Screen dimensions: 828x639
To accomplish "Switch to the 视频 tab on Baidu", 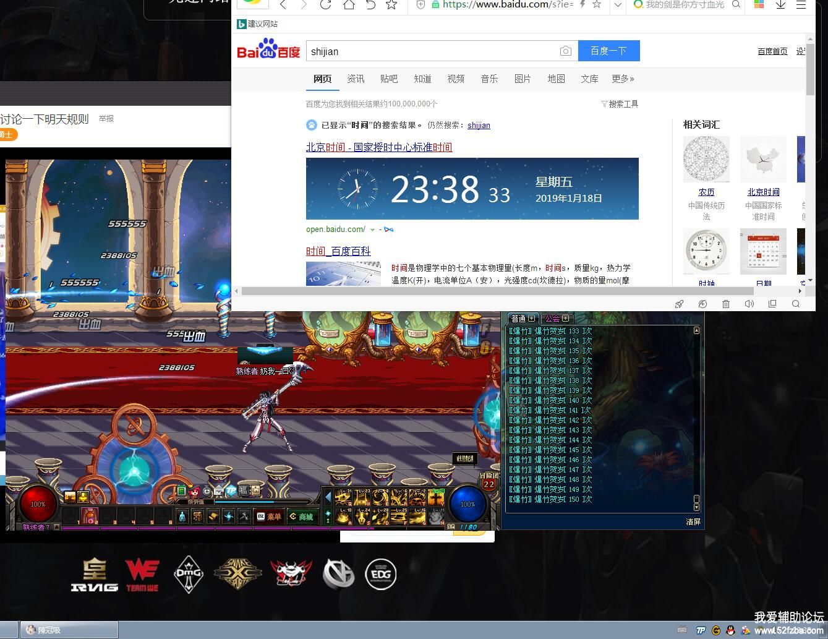I will click(x=456, y=79).
